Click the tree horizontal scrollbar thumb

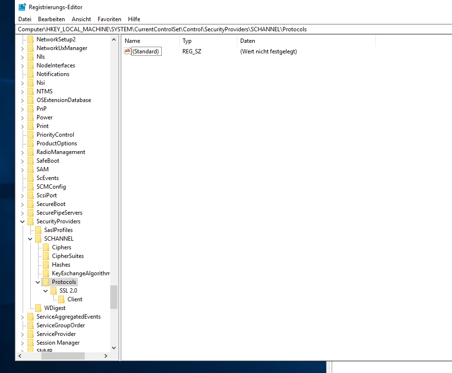coord(63,356)
